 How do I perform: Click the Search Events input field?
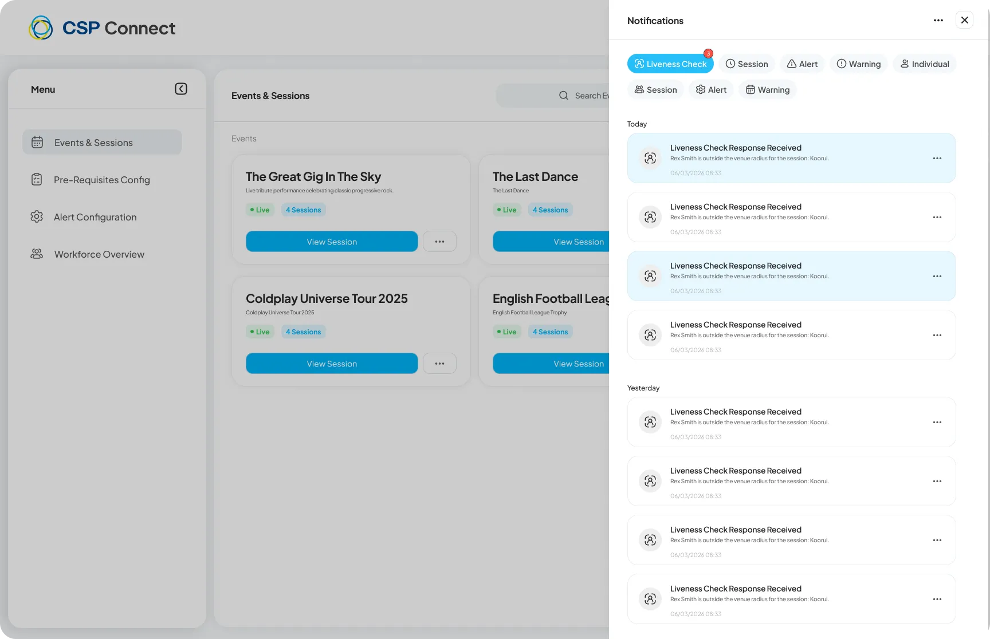(x=553, y=96)
